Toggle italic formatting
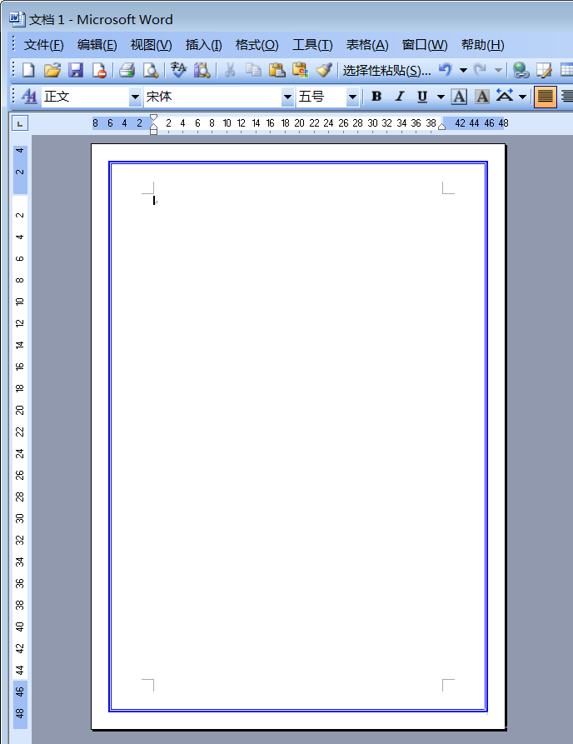This screenshot has width=573, height=744. (x=400, y=97)
